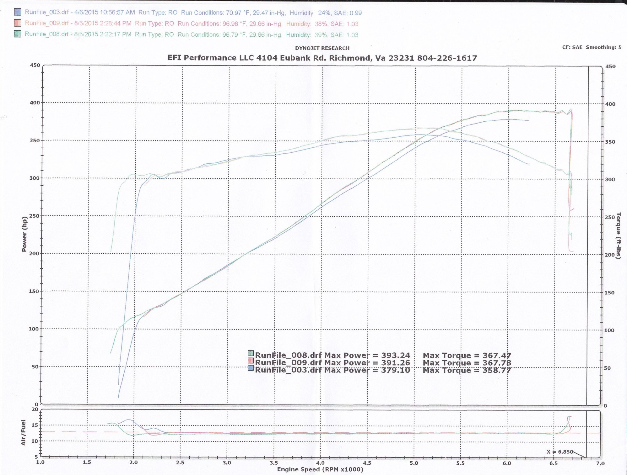Click red swatch beside RunFile_009 Max Power
The height and width of the screenshot is (475, 627).
coord(251,361)
